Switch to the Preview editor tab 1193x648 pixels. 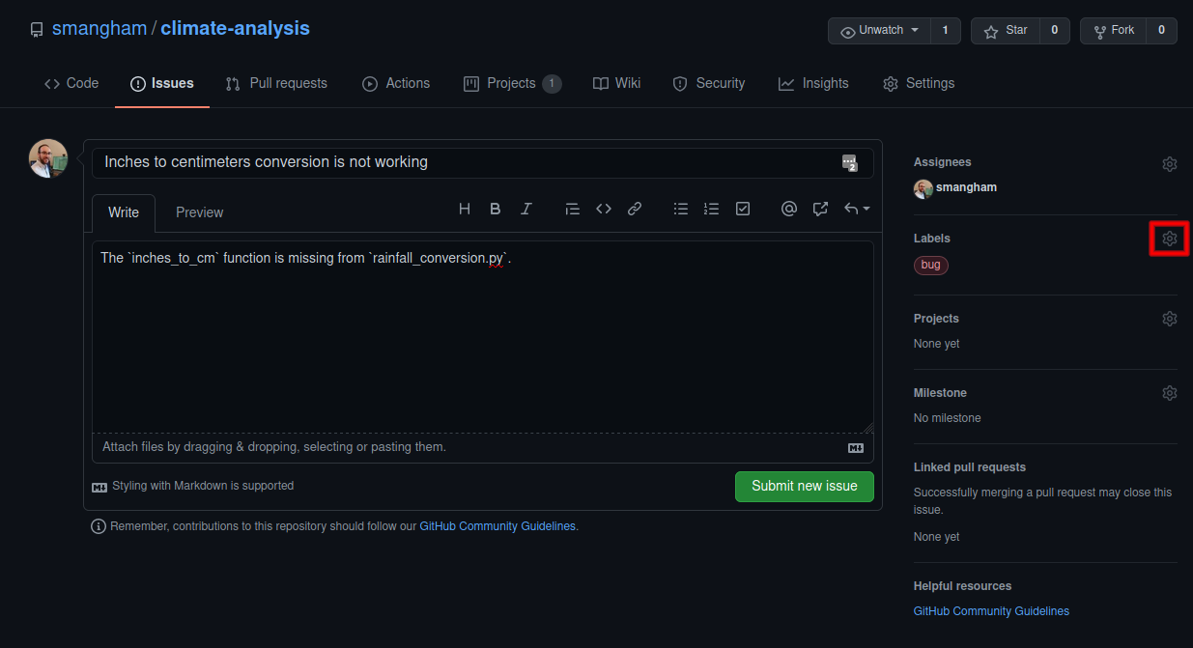coord(199,212)
